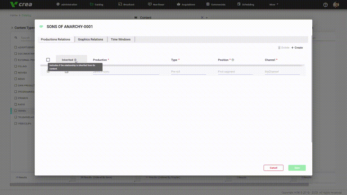Click the link icon beside SONS OF ANARCHY-0001
This screenshot has height=195, width=347.
[x=41, y=27]
